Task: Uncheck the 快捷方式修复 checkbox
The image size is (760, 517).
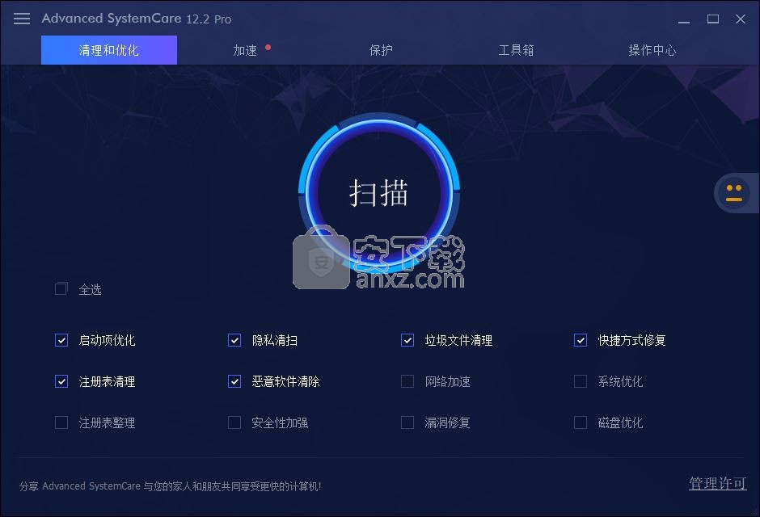Action: tap(581, 340)
